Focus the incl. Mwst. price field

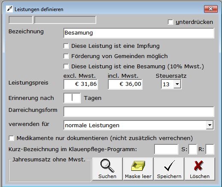125,84
